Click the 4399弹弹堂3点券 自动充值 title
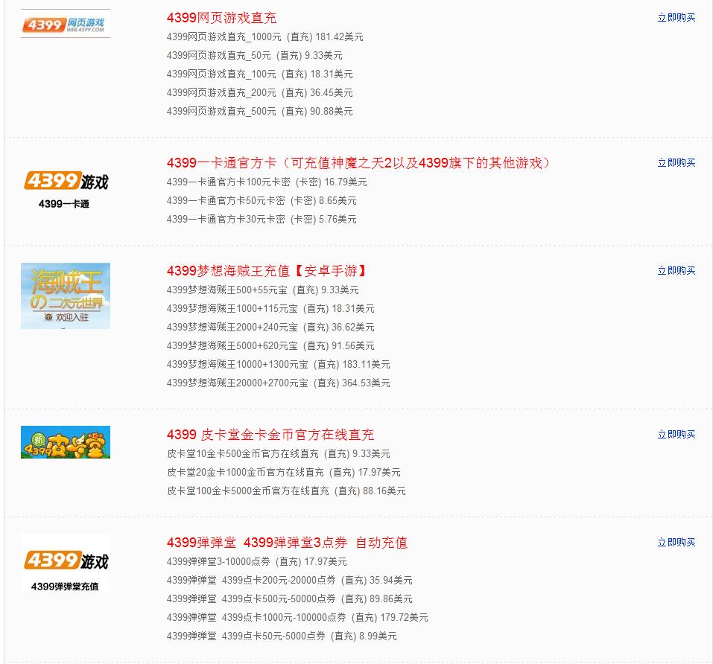 coord(287,542)
